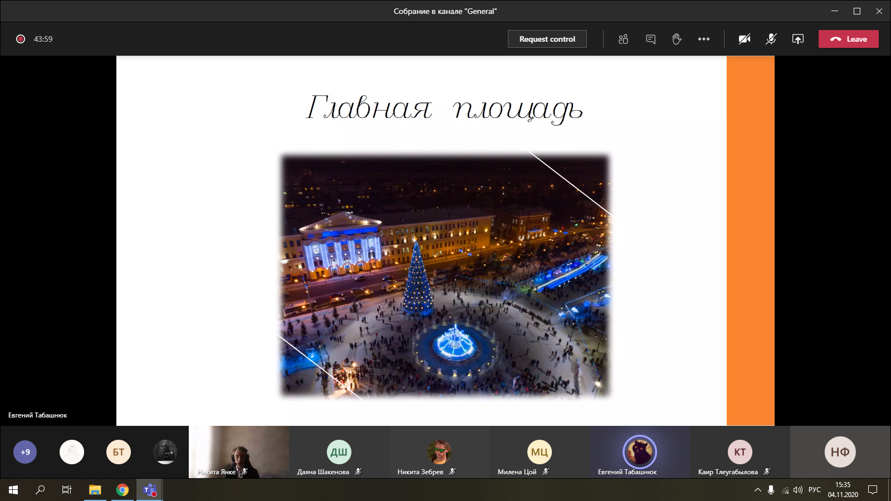Select the white hands participant avatar

[72, 452]
